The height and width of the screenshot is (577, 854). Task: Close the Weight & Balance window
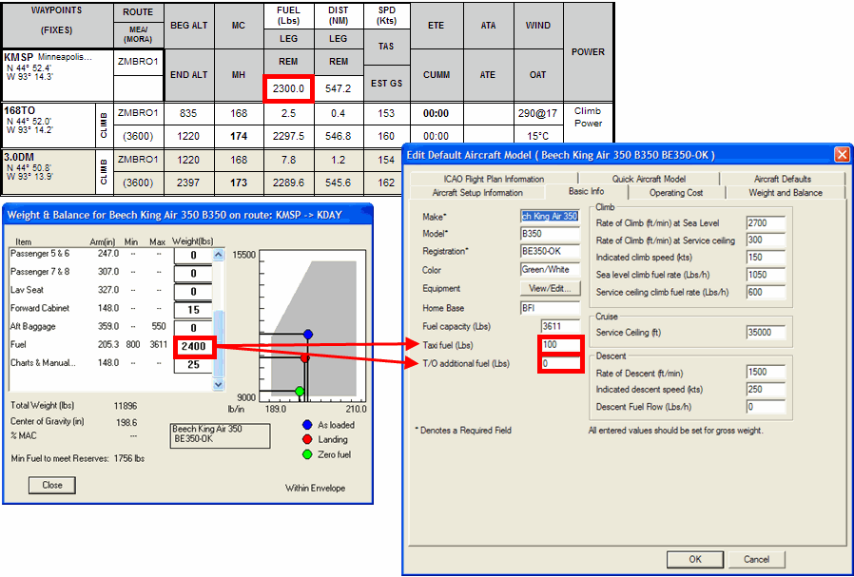click(x=52, y=485)
